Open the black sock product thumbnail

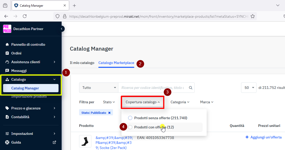[x=85, y=141]
